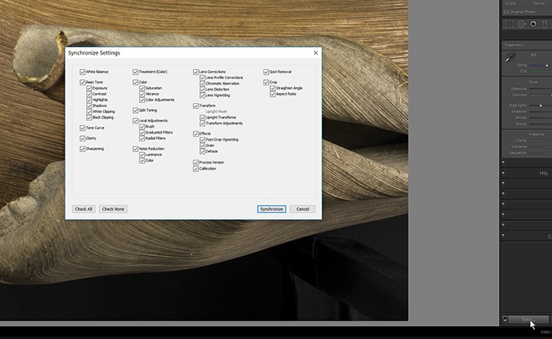The image size is (552, 339).
Task: Toggle the Lens Distortion checkbox
Action: tap(202, 89)
